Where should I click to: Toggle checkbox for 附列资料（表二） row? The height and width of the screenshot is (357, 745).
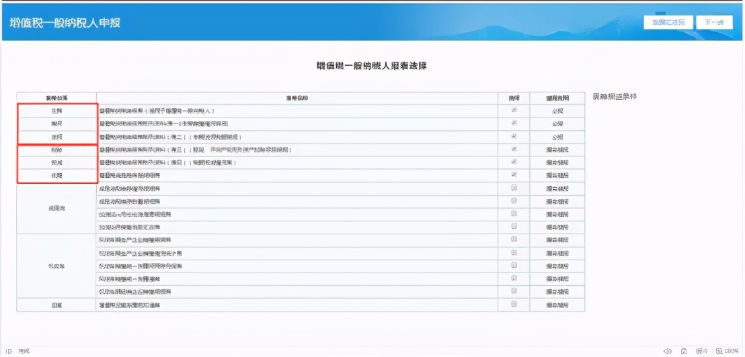pos(514,136)
